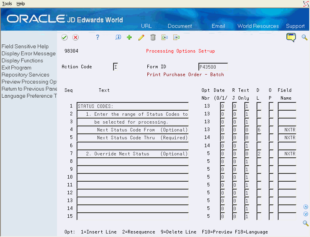The image size is (310, 237).
Task: Select Exit Program
Action: [17, 68]
